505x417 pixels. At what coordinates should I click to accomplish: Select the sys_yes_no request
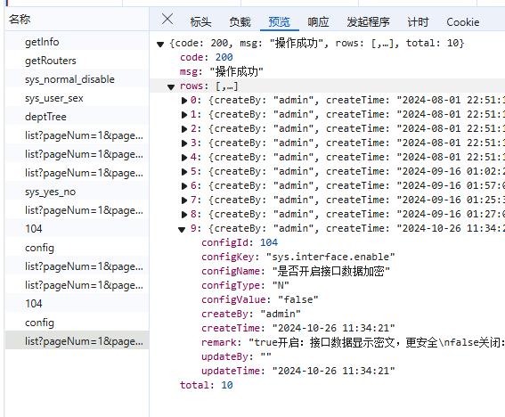pyautogui.click(x=77, y=192)
